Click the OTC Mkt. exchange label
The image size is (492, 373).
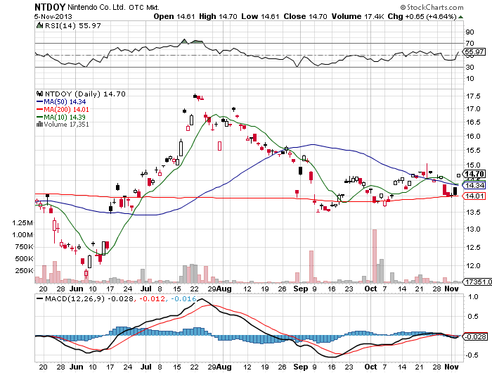pos(144,7)
